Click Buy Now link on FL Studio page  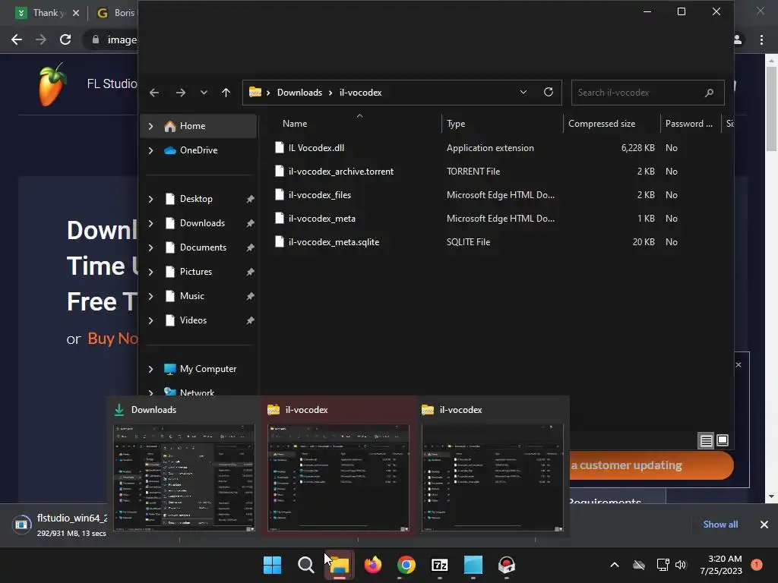point(112,339)
